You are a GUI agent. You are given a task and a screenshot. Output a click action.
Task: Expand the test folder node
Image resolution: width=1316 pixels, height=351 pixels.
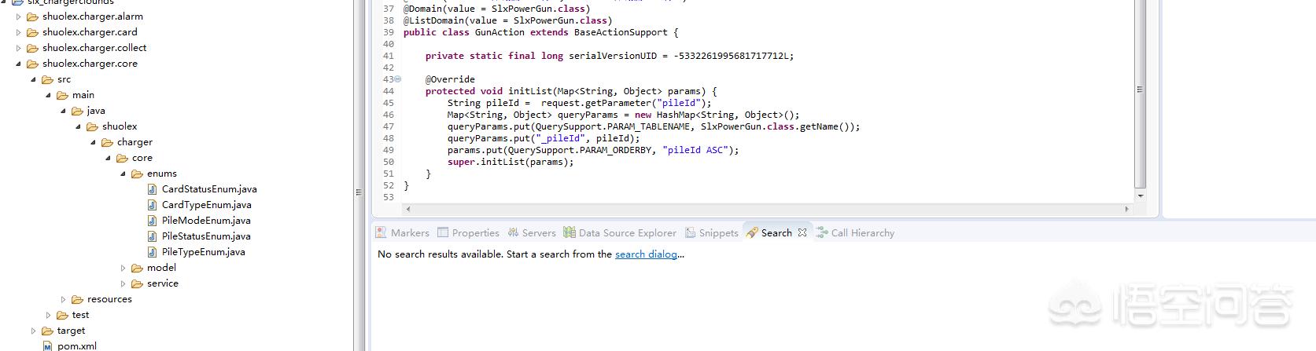coord(49,315)
